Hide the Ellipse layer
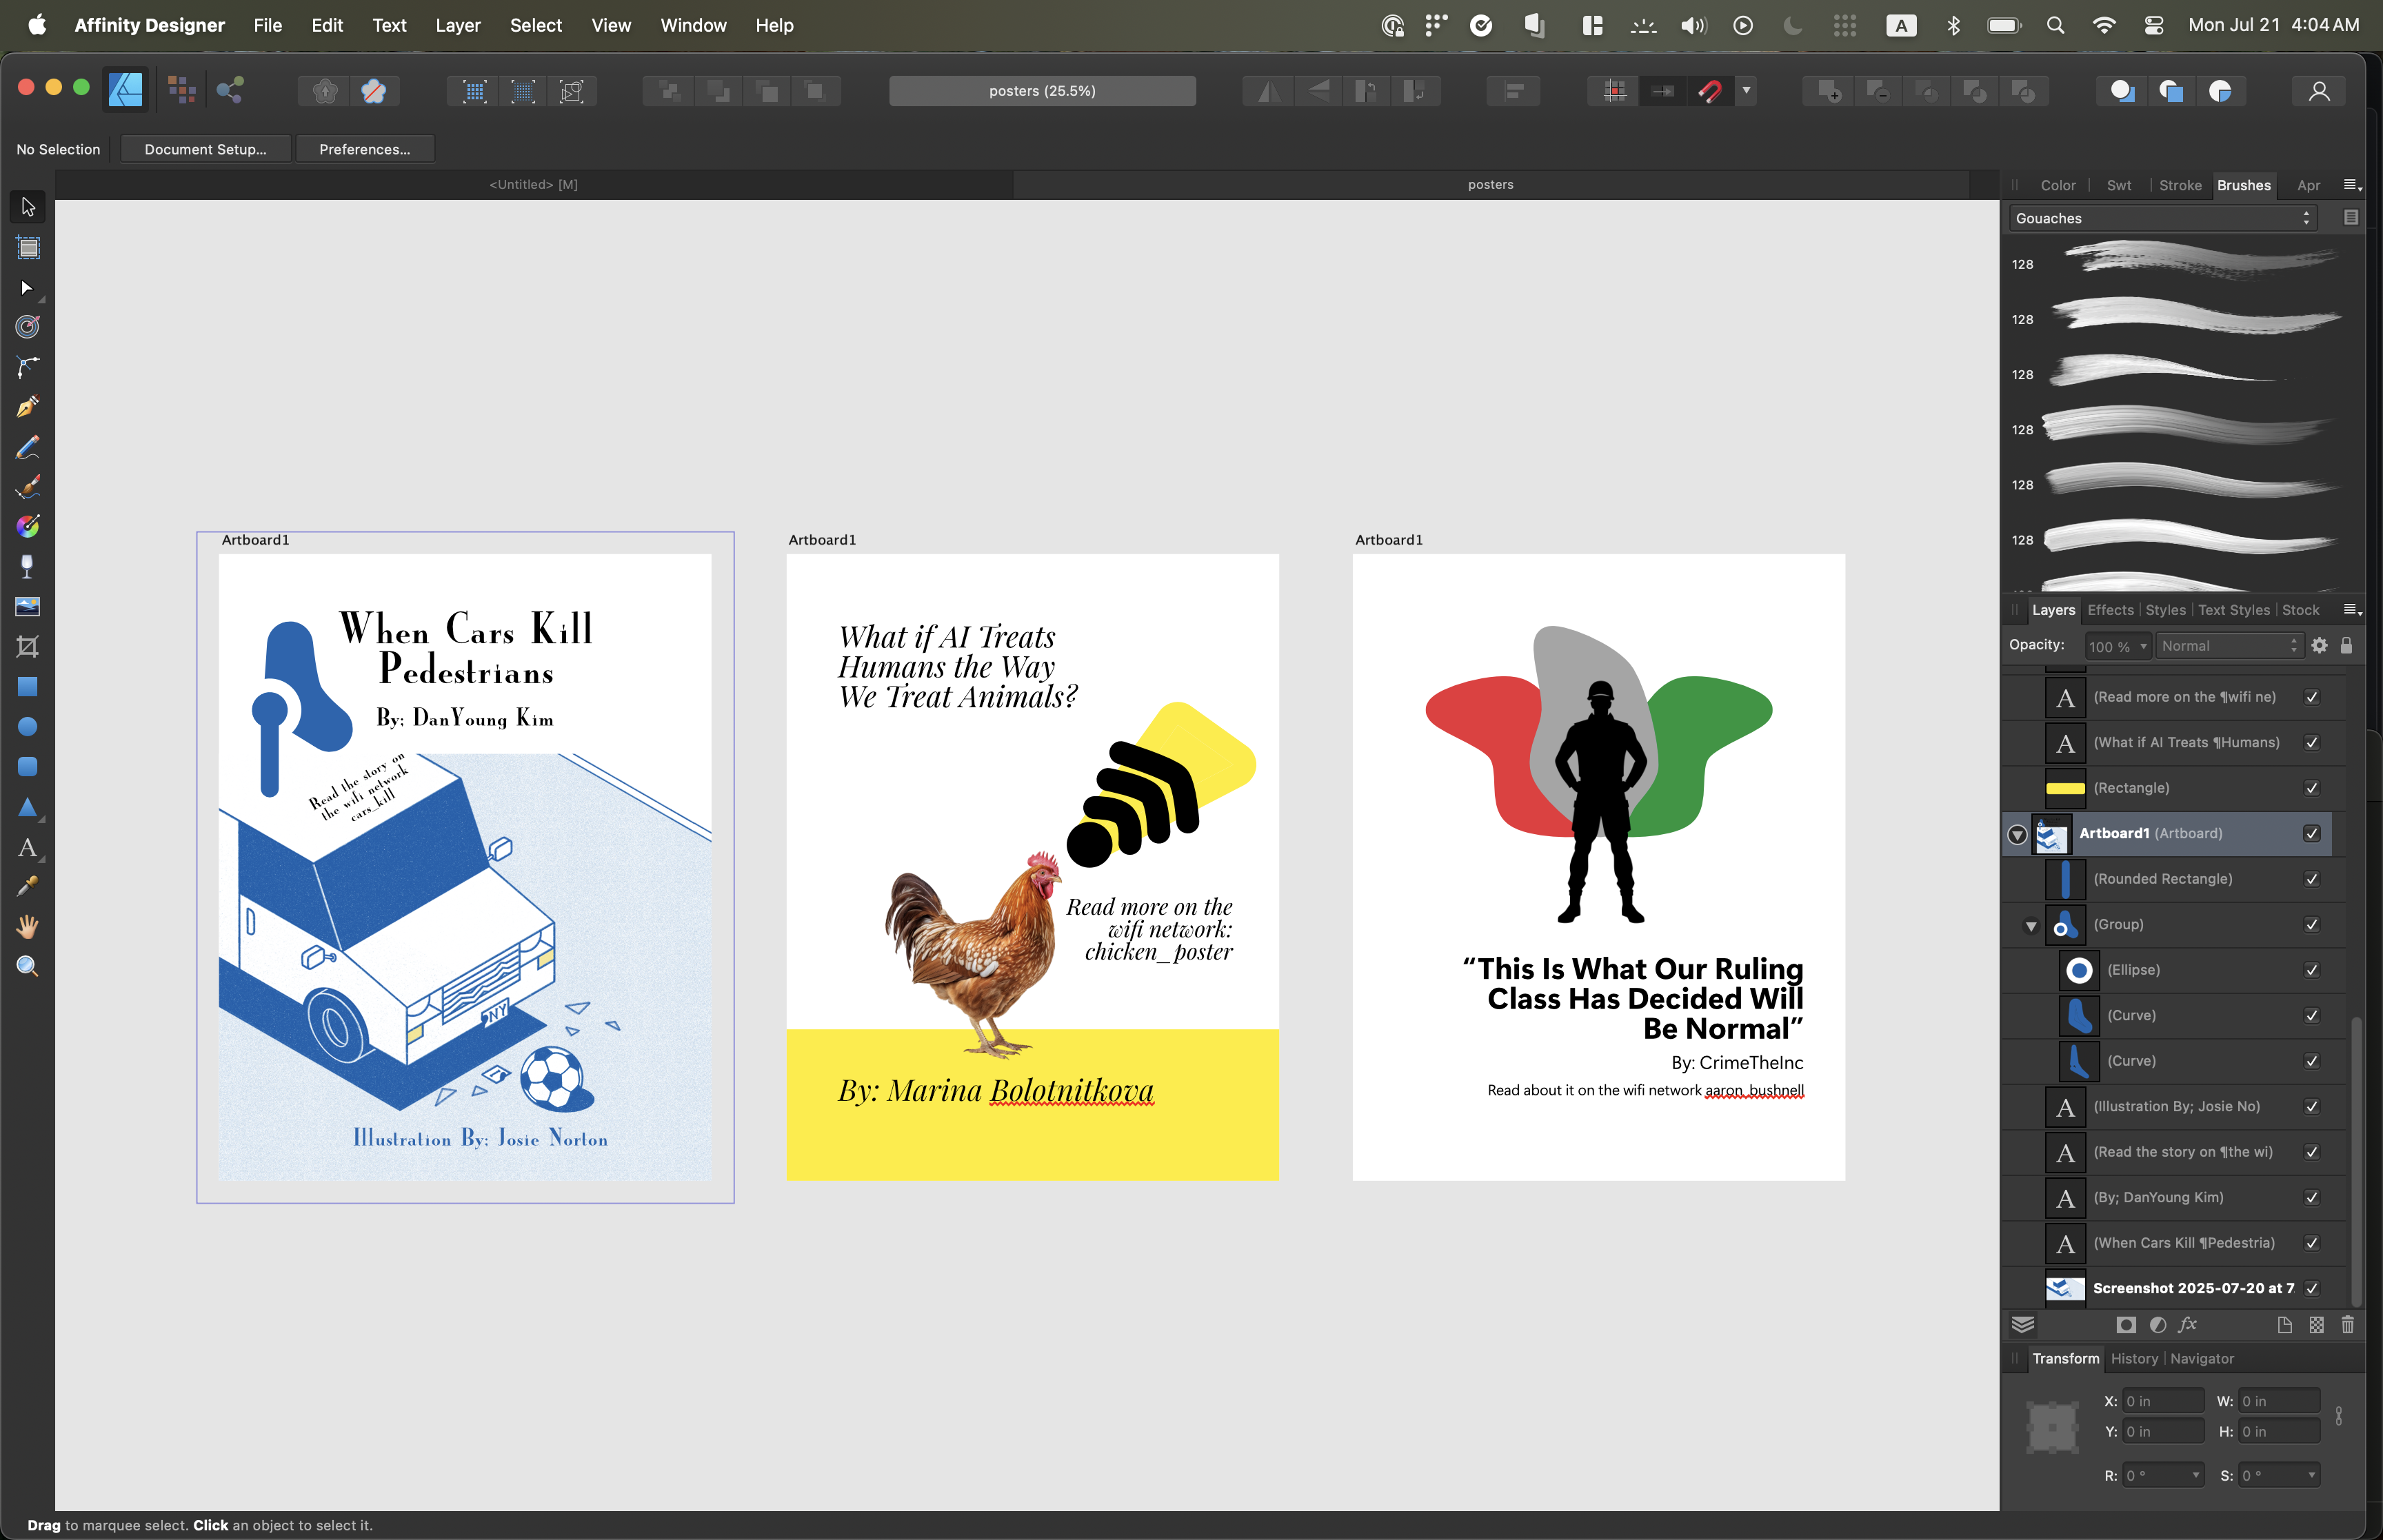 coord(2312,970)
